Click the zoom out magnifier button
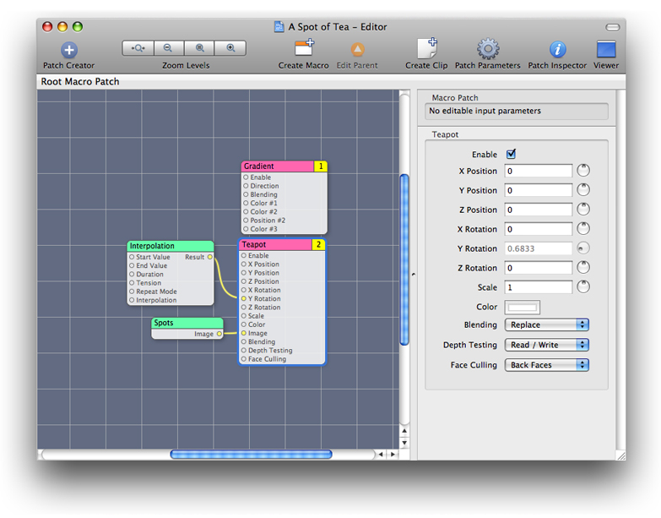661x518 pixels. pos(168,49)
